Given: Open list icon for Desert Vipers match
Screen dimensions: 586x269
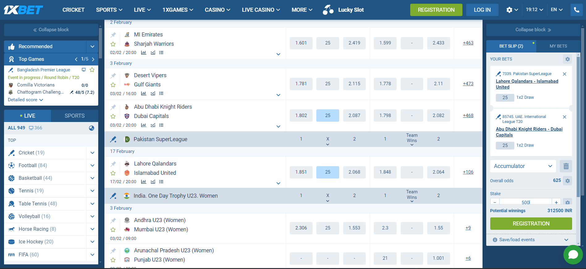Looking at the screenshot, I should (x=161, y=93).
